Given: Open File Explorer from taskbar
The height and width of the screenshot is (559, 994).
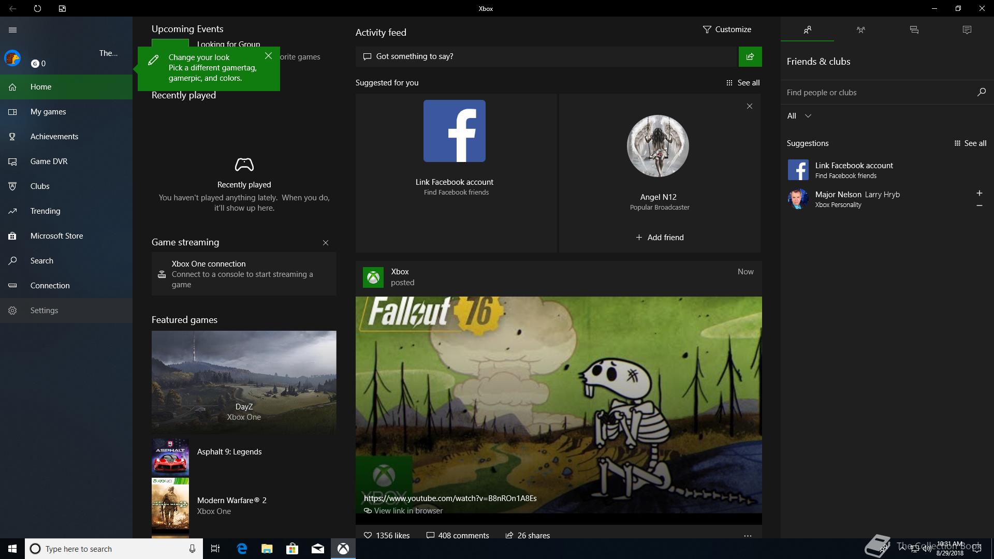Looking at the screenshot, I should point(267,549).
